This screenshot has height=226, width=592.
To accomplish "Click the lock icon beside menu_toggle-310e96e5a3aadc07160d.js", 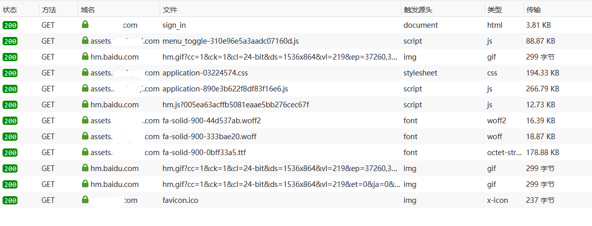I will coord(85,41).
